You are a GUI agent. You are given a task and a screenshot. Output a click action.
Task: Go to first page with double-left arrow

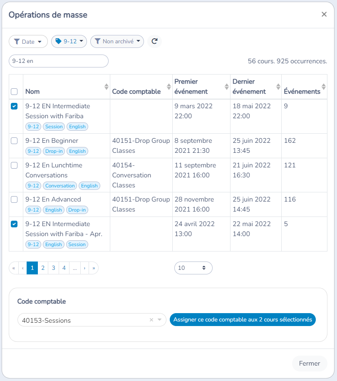click(x=14, y=268)
